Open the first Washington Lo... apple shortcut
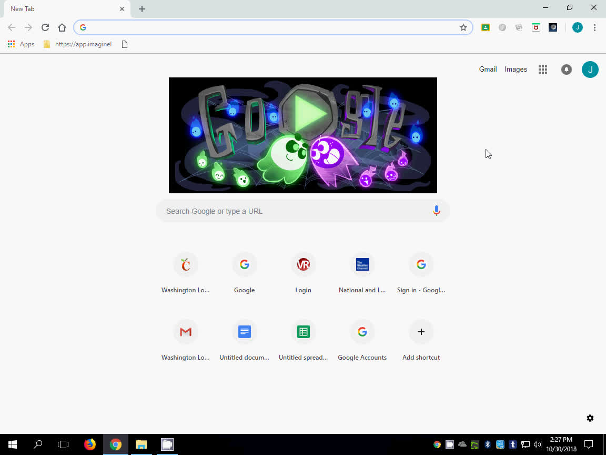The height and width of the screenshot is (455, 606). (x=186, y=272)
